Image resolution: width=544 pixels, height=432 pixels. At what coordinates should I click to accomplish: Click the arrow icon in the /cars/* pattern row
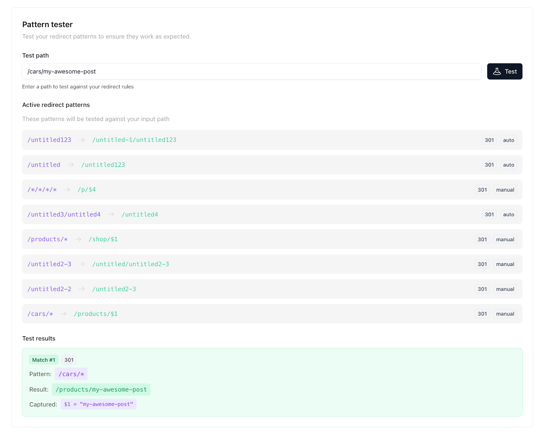tap(64, 314)
